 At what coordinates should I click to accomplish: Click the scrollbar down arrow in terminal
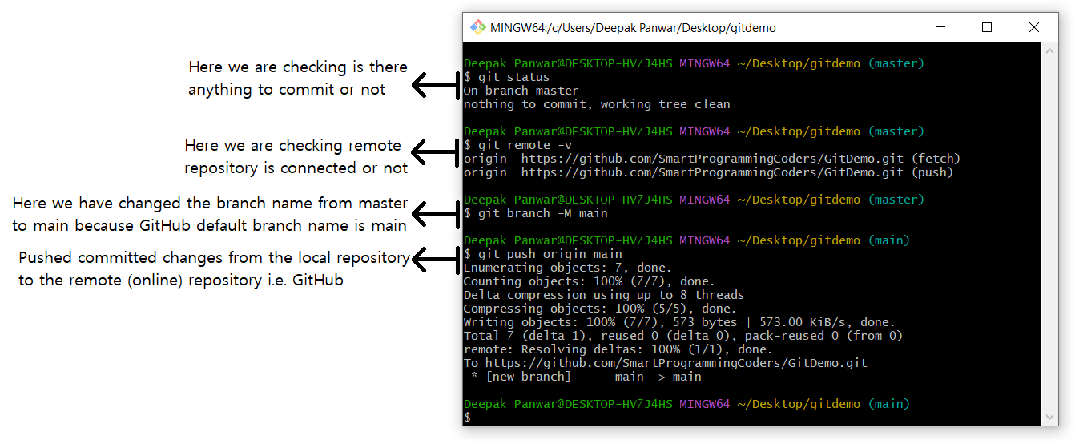[1051, 418]
